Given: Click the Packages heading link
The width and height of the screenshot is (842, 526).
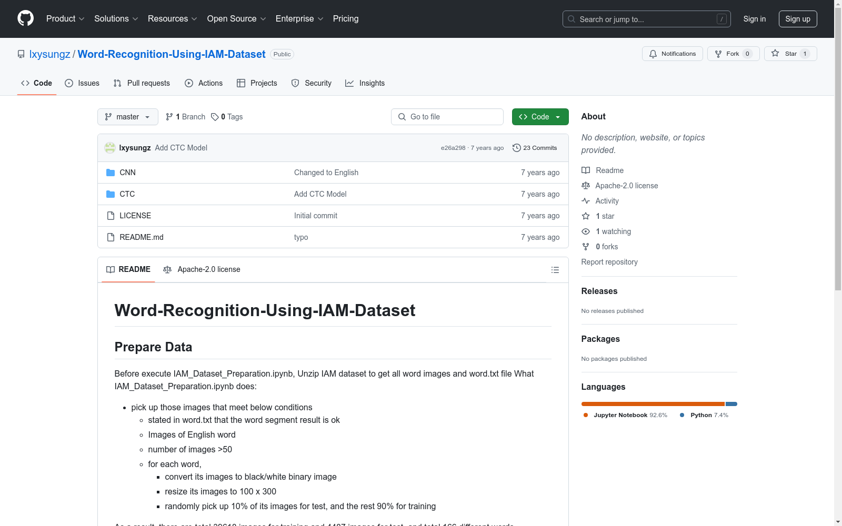Looking at the screenshot, I should point(600,339).
